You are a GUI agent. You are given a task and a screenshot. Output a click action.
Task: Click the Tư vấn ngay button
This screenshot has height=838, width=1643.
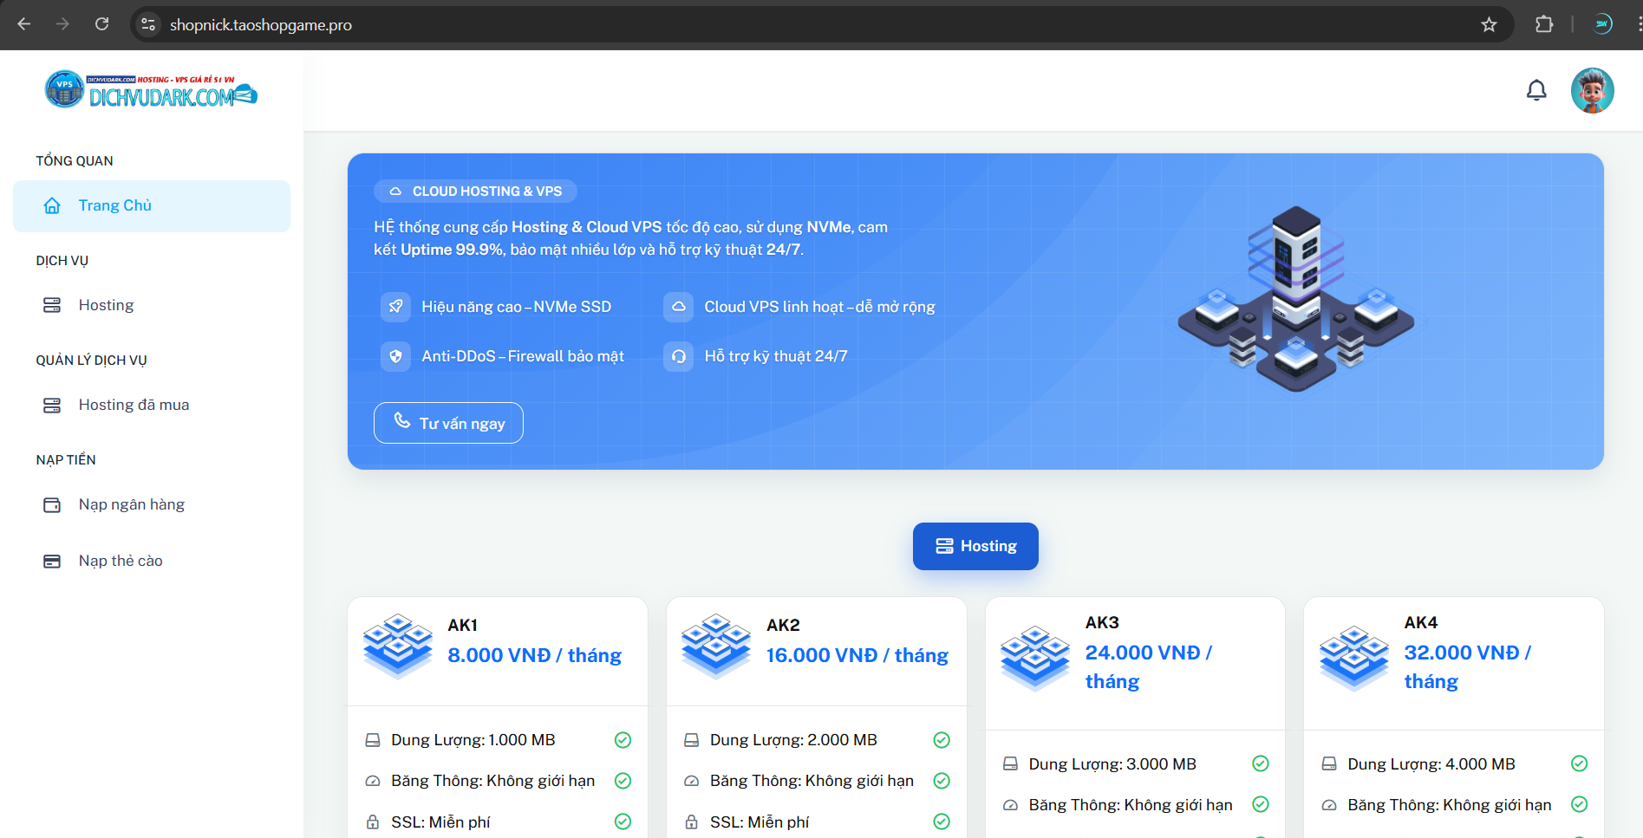tap(447, 423)
